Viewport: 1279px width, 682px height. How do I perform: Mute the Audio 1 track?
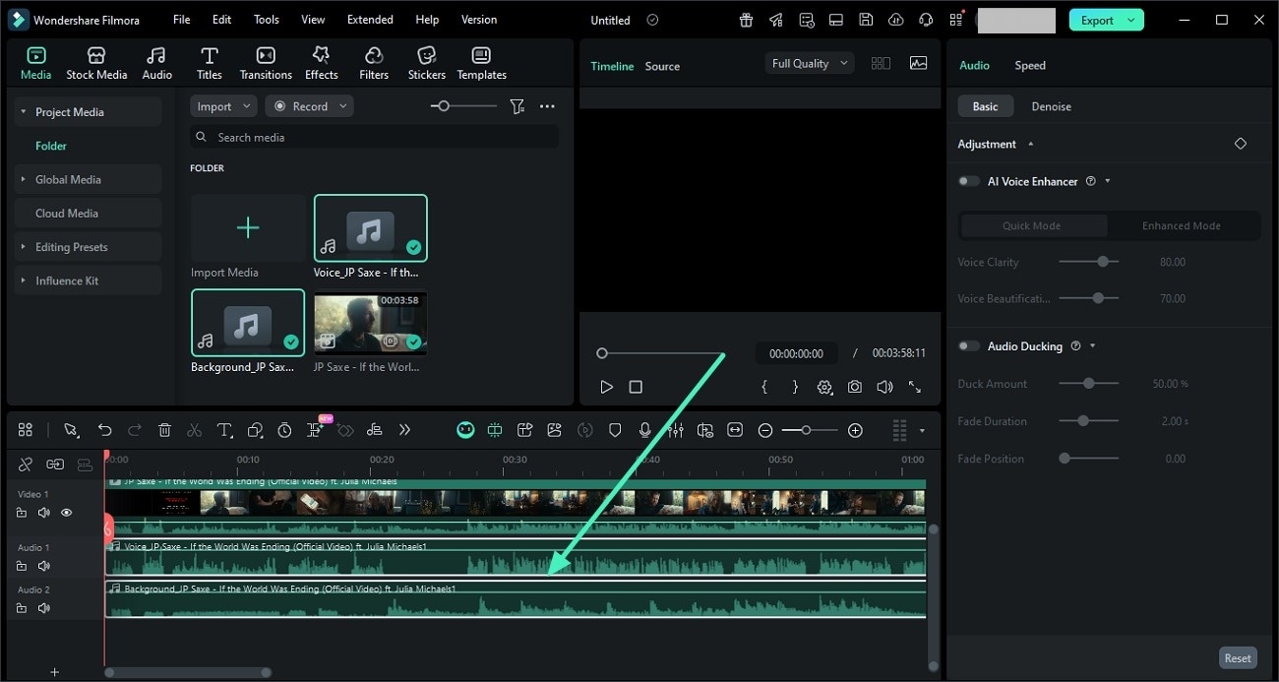coord(43,566)
